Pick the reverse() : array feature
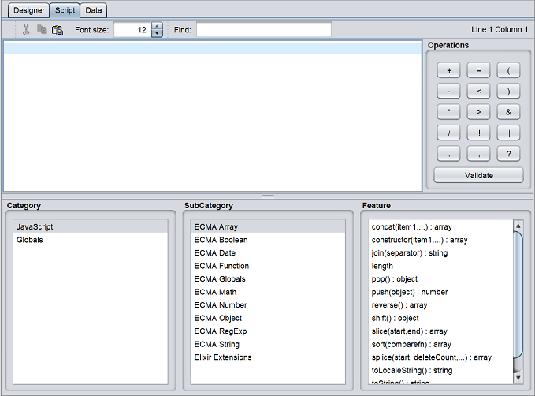Image resolution: width=535 pixels, height=396 pixels. point(399,304)
